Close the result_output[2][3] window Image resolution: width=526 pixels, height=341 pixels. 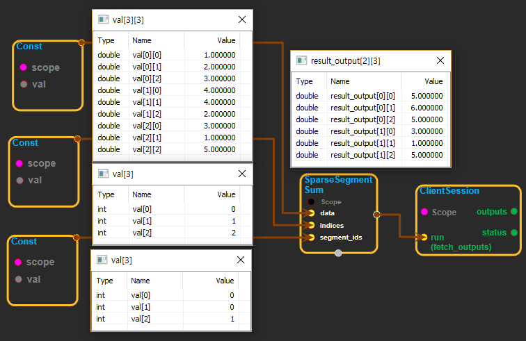(439, 60)
